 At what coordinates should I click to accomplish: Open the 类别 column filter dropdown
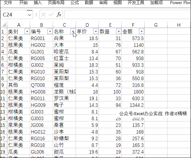tap(27, 31)
